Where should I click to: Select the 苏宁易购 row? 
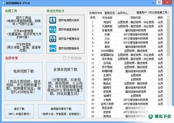pos(127,67)
